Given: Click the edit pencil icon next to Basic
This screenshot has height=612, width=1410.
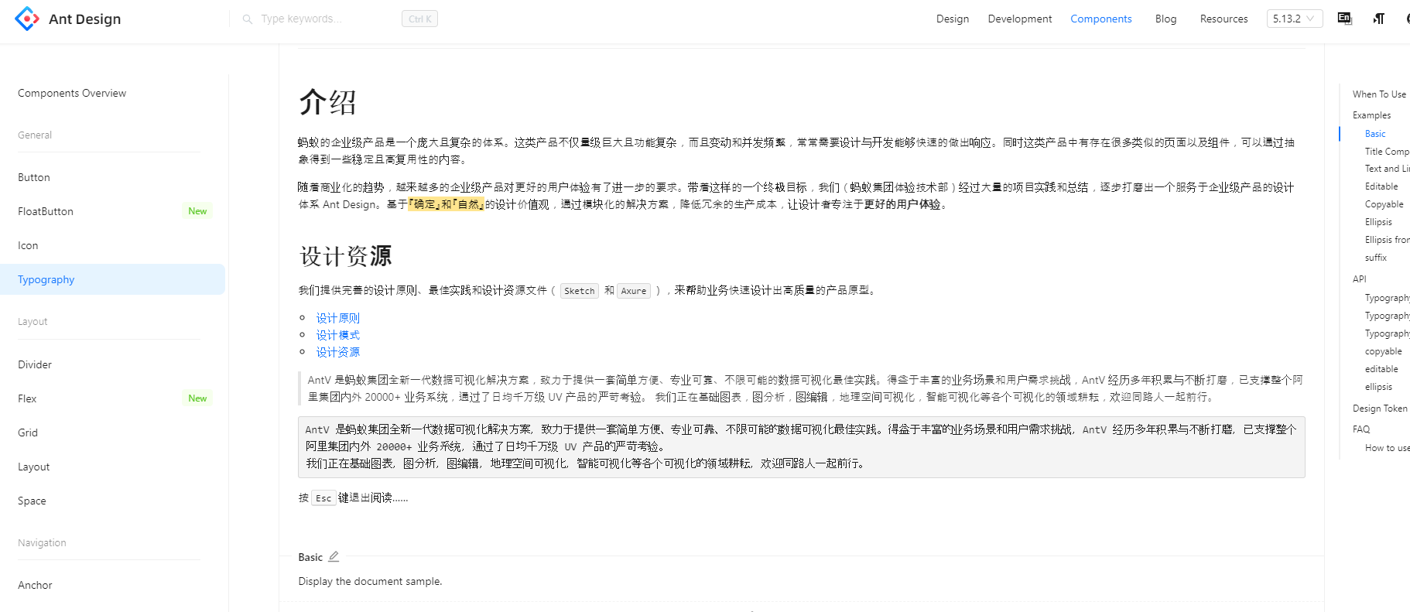Looking at the screenshot, I should [x=334, y=556].
